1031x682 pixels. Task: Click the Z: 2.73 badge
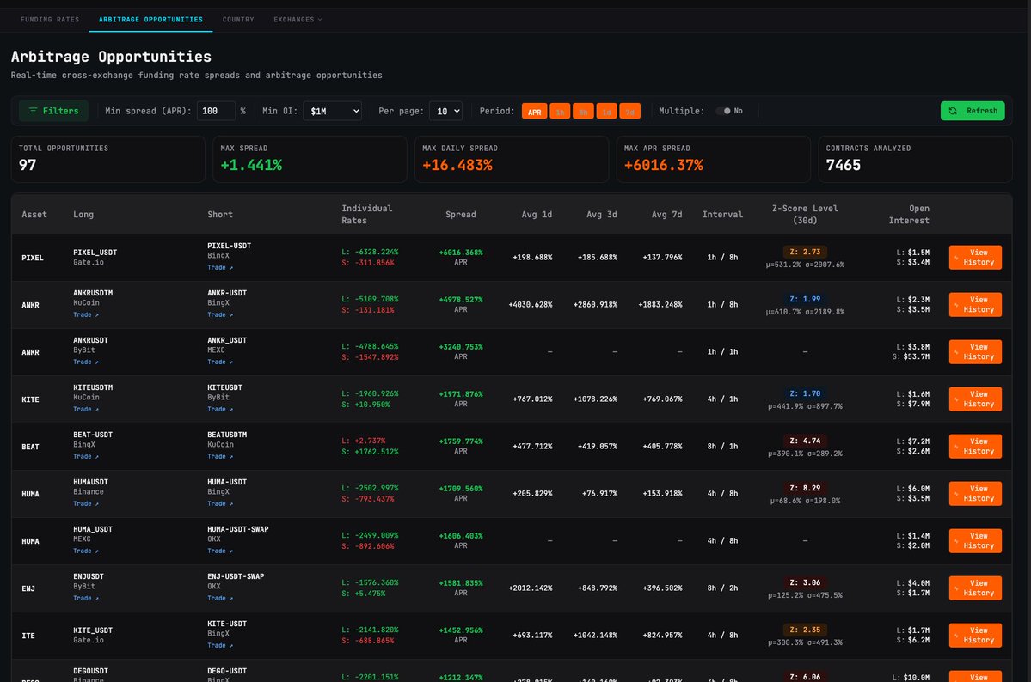coord(805,253)
